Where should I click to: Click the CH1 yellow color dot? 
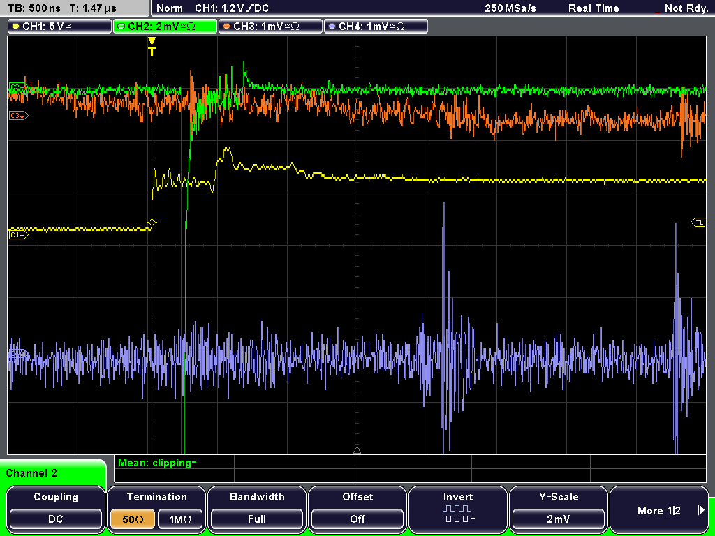coord(16,27)
